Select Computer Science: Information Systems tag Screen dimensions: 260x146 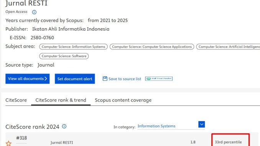point(73,47)
